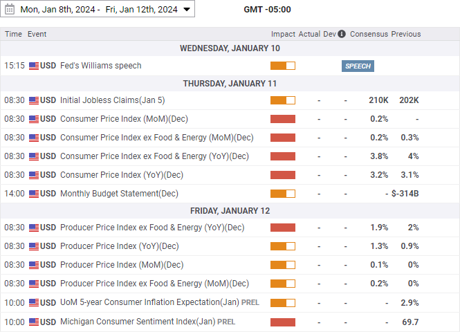Click US flag on Consumer Price Index (MoM) row

click(x=34, y=119)
